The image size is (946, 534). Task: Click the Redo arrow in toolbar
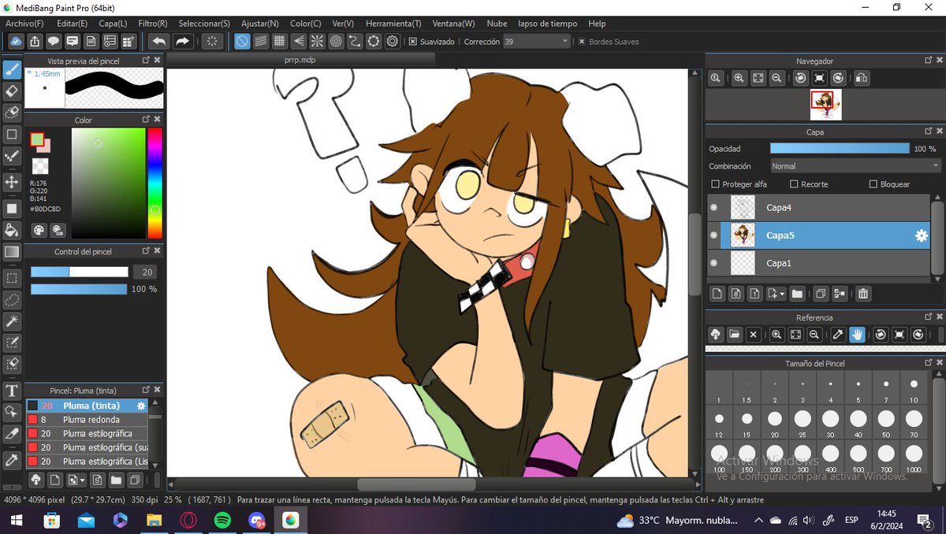[x=182, y=41]
